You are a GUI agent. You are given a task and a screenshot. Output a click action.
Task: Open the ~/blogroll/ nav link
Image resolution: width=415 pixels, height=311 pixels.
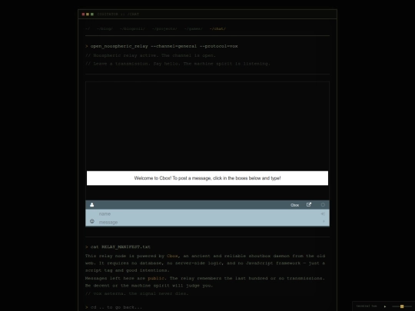pos(132,29)
